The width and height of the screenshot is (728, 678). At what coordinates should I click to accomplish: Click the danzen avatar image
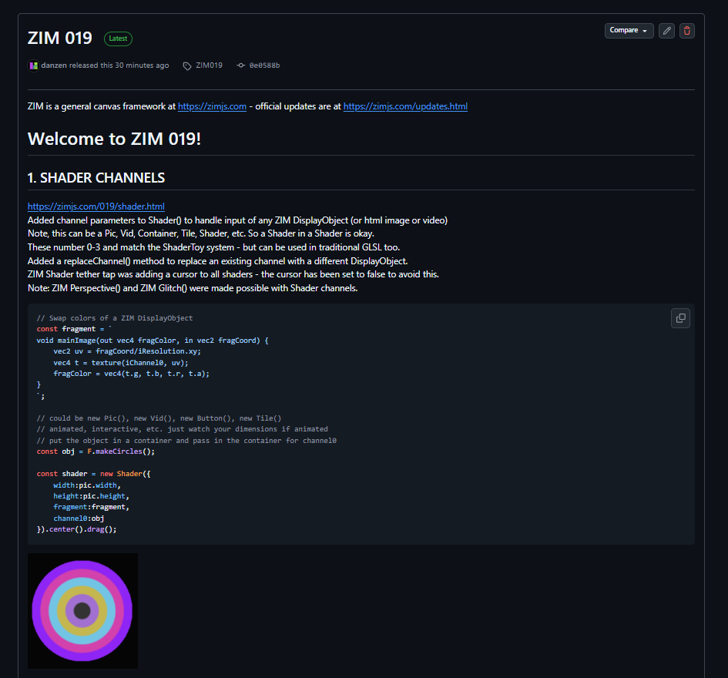click(x=33, y=65)
